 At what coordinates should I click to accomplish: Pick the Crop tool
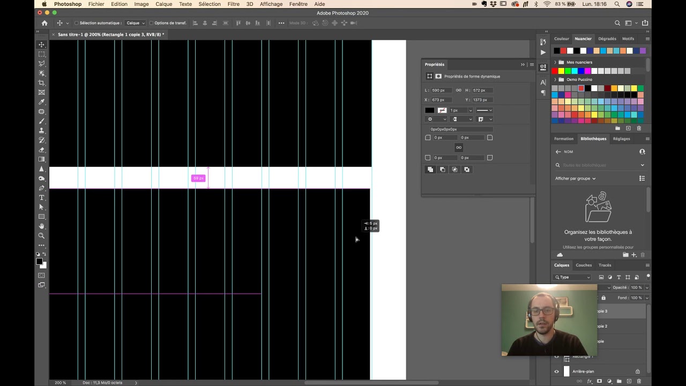click(42, 83)
